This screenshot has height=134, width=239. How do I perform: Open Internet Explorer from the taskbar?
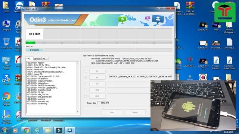(x=37, y=130)
